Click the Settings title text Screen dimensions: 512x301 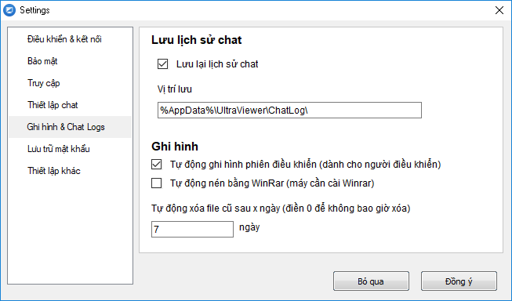click(x=34, y=10)
